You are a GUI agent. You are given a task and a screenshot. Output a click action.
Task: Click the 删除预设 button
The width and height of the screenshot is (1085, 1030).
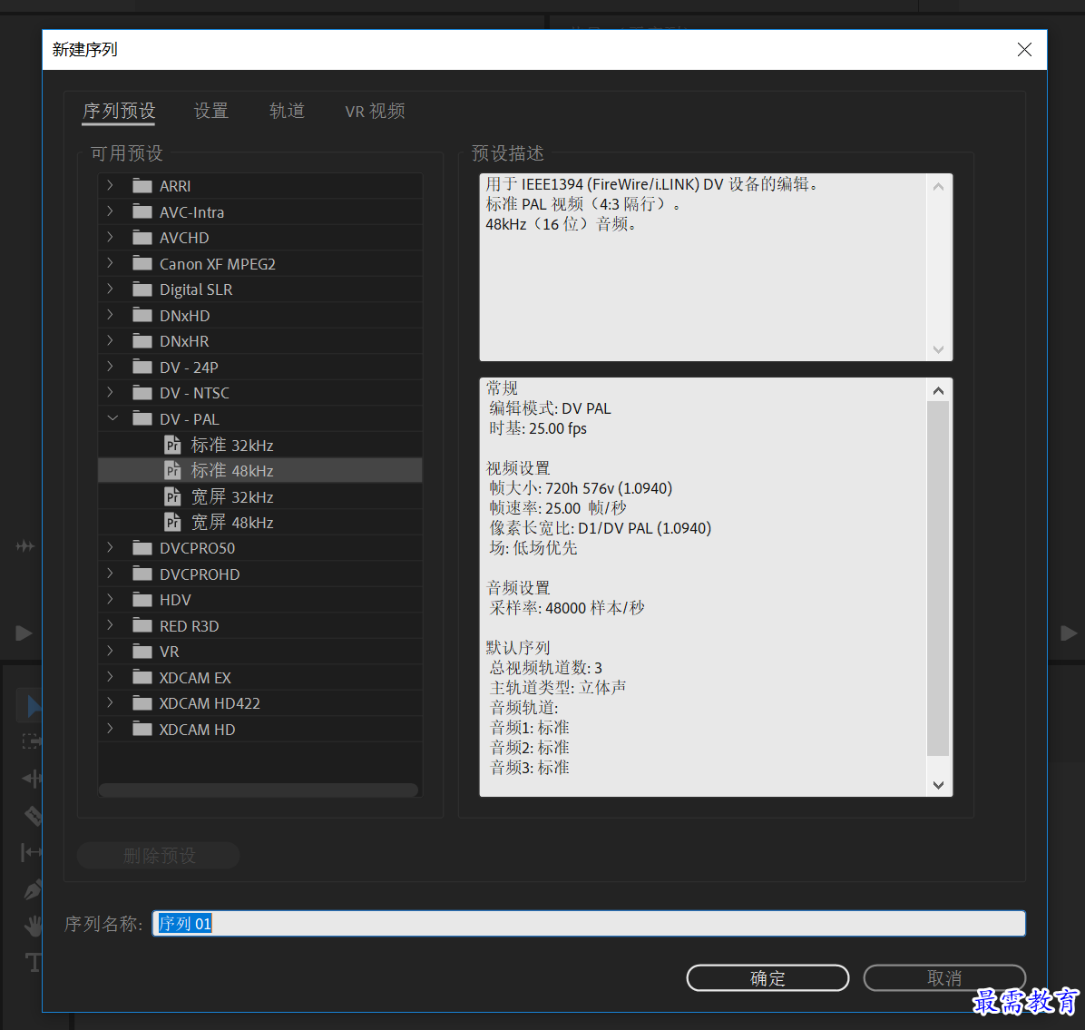[159, 856]
